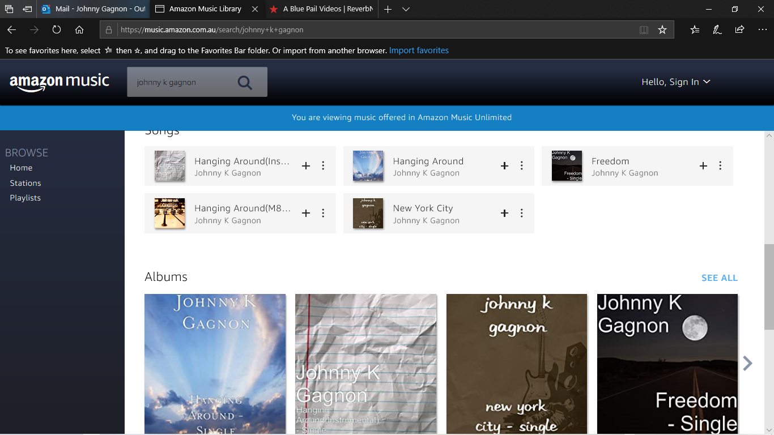Click page vertical scrollbar thumb

[x=769, y=287]
